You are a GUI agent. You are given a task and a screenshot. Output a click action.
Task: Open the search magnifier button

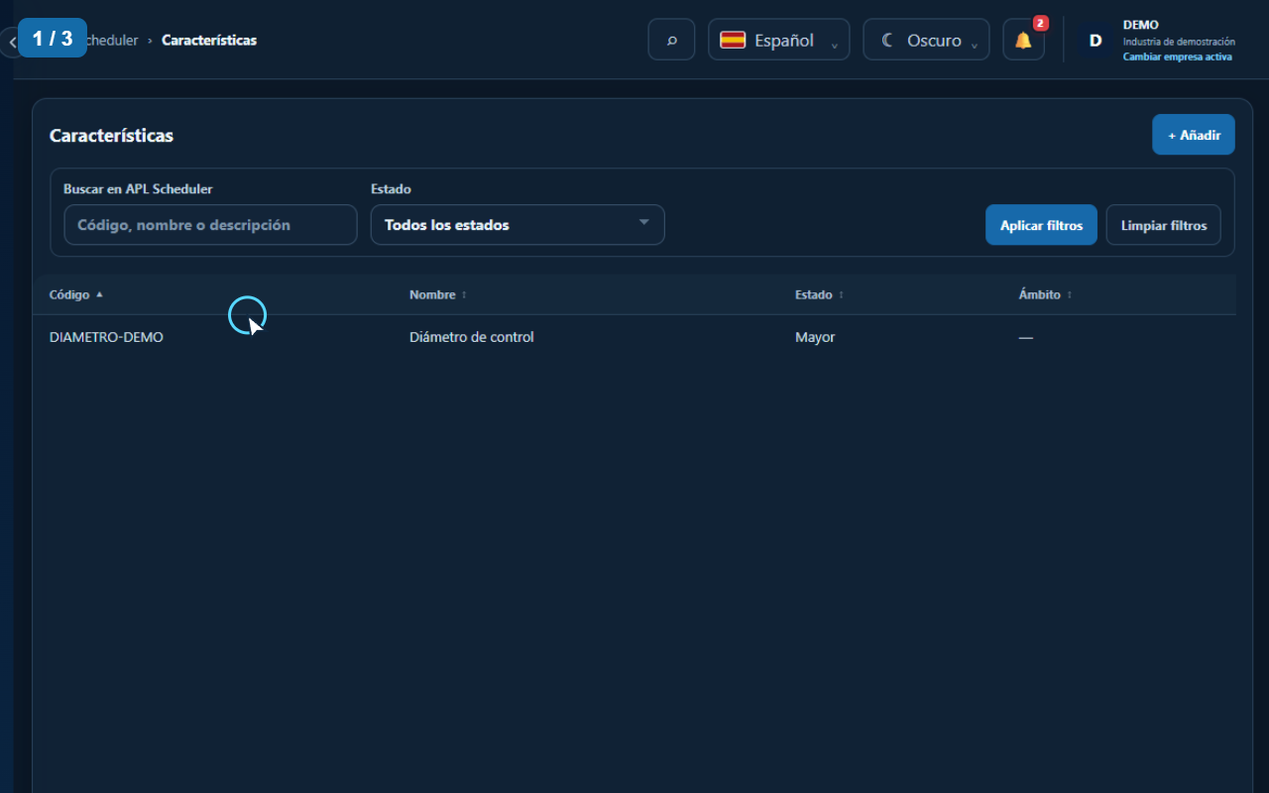pyautogui.click(x=671, y=40)
